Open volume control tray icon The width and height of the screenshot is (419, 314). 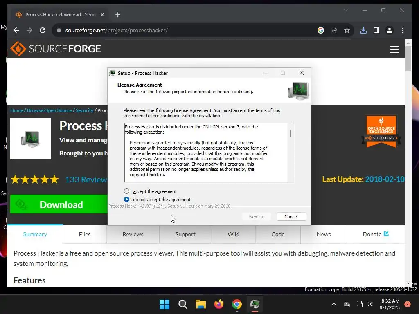(x=369, y=304)
